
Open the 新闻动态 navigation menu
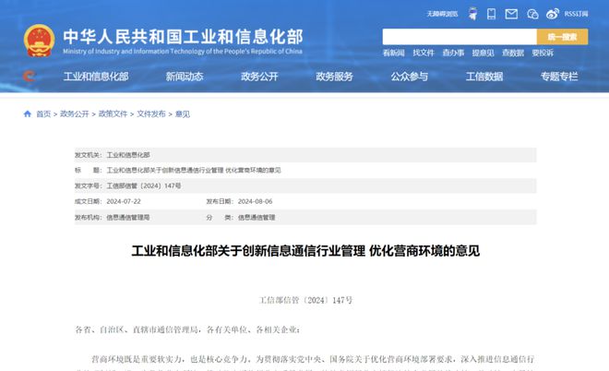click(x=185, y=77)
